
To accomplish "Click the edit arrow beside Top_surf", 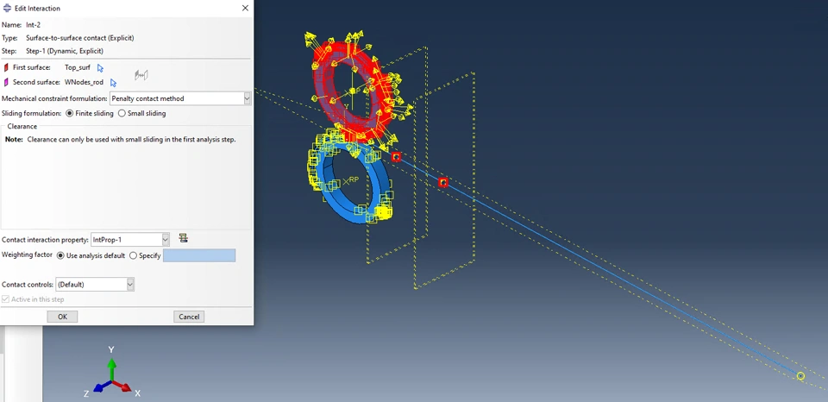I will 100,67.
